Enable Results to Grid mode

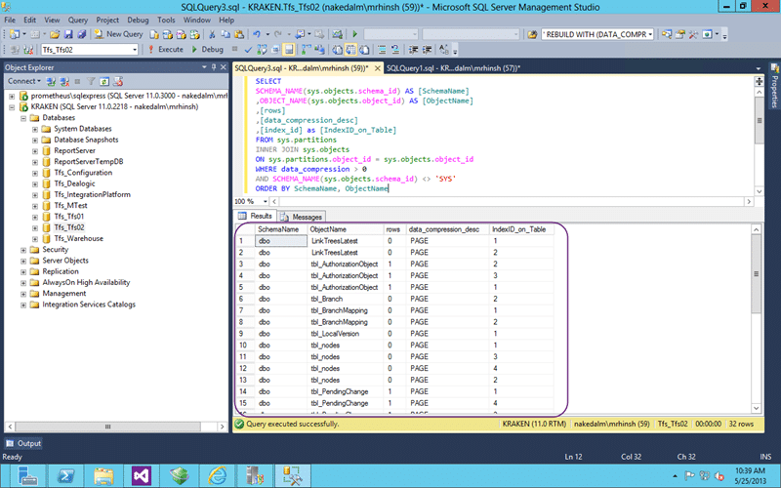click(350, 50)
